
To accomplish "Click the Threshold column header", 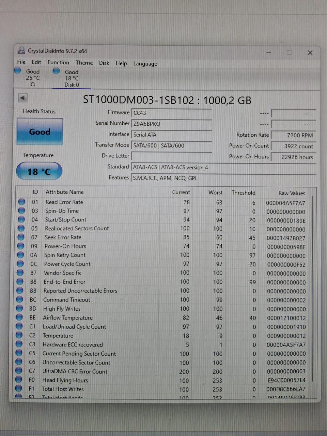I will (243, 193).
